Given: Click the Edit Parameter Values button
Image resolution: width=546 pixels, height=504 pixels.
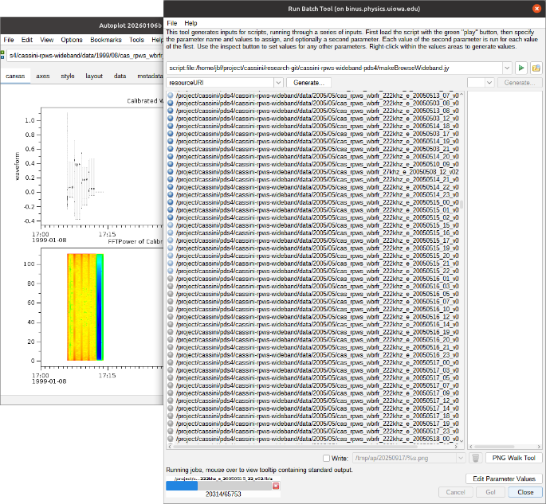Looking at the screenshot, I should pos(503,479).
